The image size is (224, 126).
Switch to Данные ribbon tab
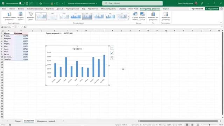click(59, 9)
